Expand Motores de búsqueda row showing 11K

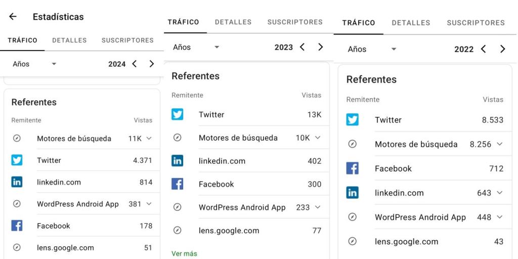tap(149, 139)
